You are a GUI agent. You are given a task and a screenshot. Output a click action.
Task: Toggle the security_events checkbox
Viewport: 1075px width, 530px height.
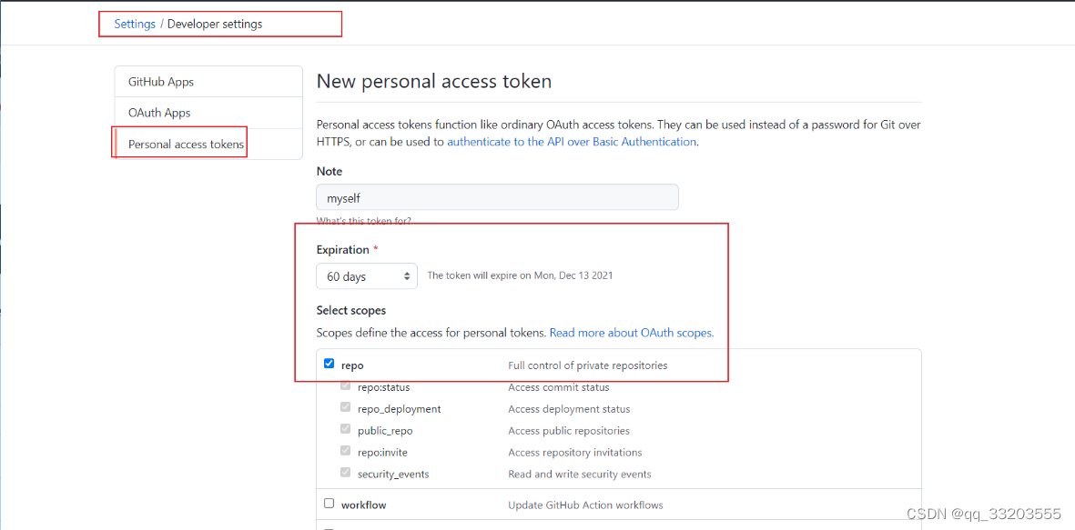pyautogui.click(x=345, y=473)
